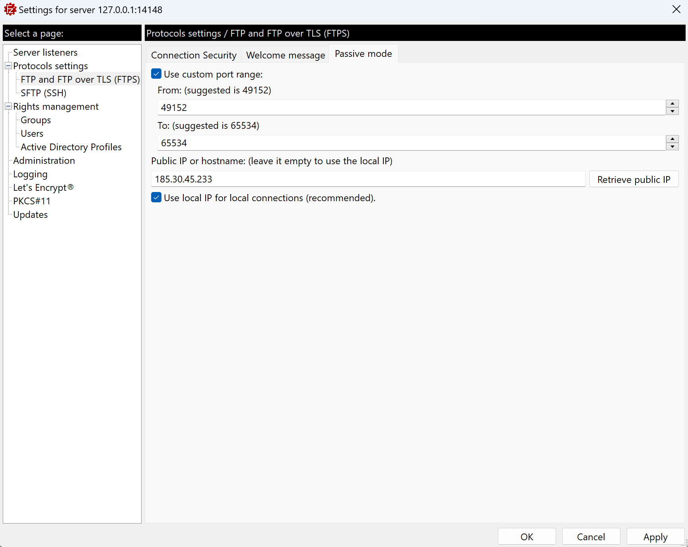Increase the From port value with up arrow

[672, 103]
